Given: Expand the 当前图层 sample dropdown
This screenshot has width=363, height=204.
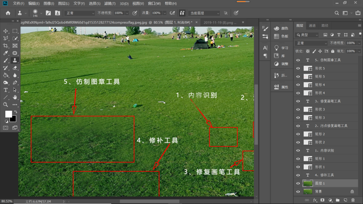Looking at the screenshot, I should click(204, 13).
